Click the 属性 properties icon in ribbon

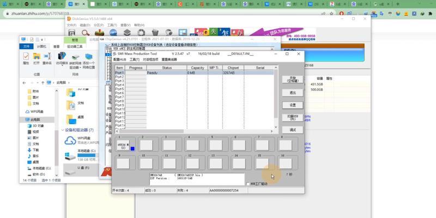pos(26,57)
